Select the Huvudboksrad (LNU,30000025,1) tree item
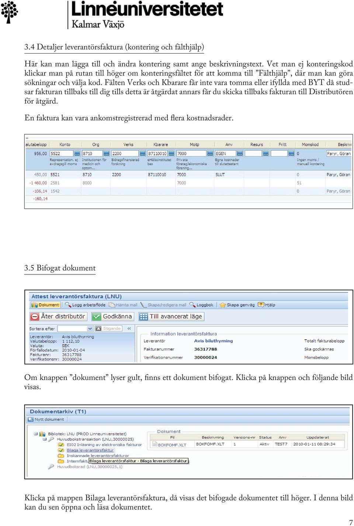The image size is (354, 526). click(x=86, y=467)
